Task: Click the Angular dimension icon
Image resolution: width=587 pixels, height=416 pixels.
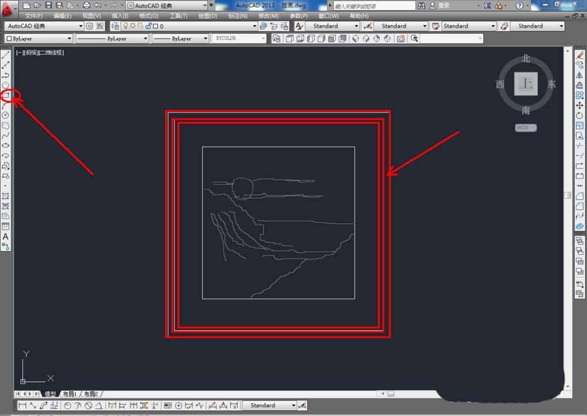Action: (99, 405)
